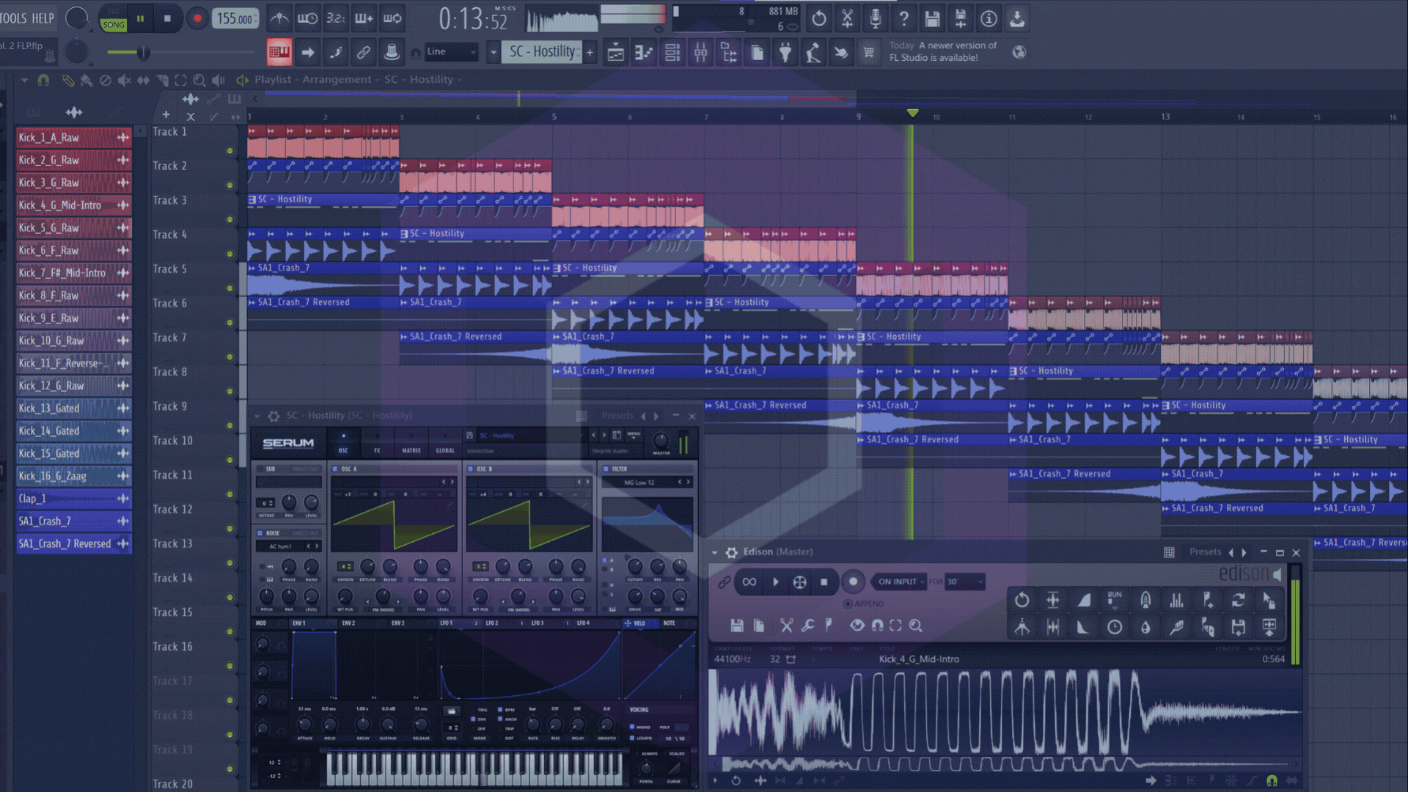Click the Edison save sample floppy icon

pyautogui.click(x=737, y=626)
